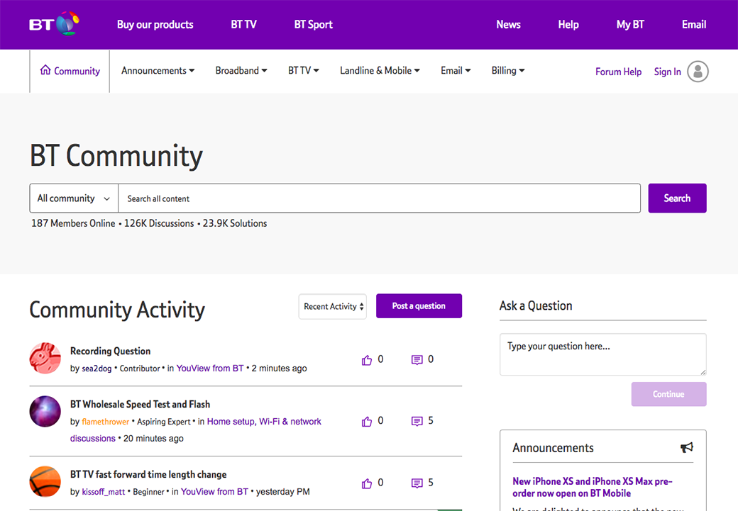The width and height of the screenshot is (738, 511).
Task: Open the All community search scope dropdown
Action: (74, 198)
